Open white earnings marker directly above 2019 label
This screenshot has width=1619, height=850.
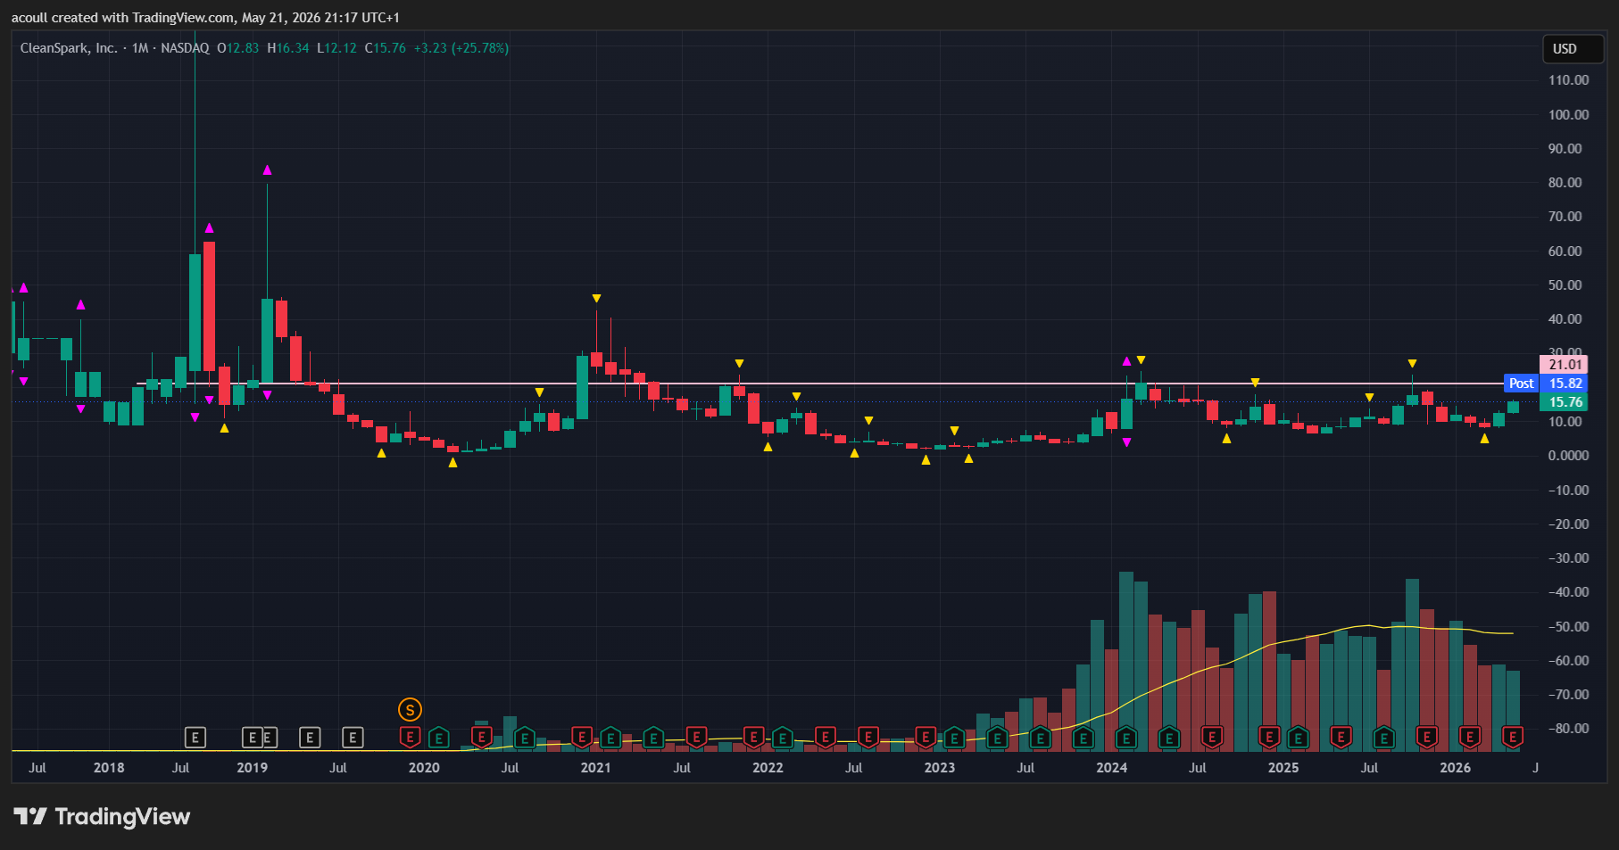point(253,738)
